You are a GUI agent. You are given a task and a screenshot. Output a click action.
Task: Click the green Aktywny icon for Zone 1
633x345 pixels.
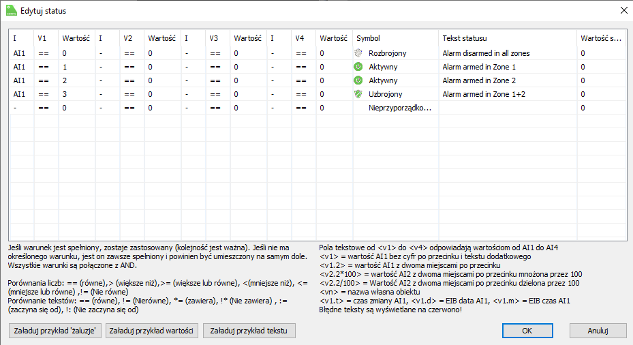coord(358,67)
